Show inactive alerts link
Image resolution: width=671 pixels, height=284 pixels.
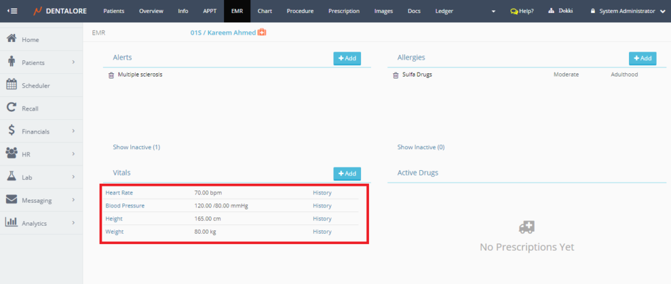136,147
